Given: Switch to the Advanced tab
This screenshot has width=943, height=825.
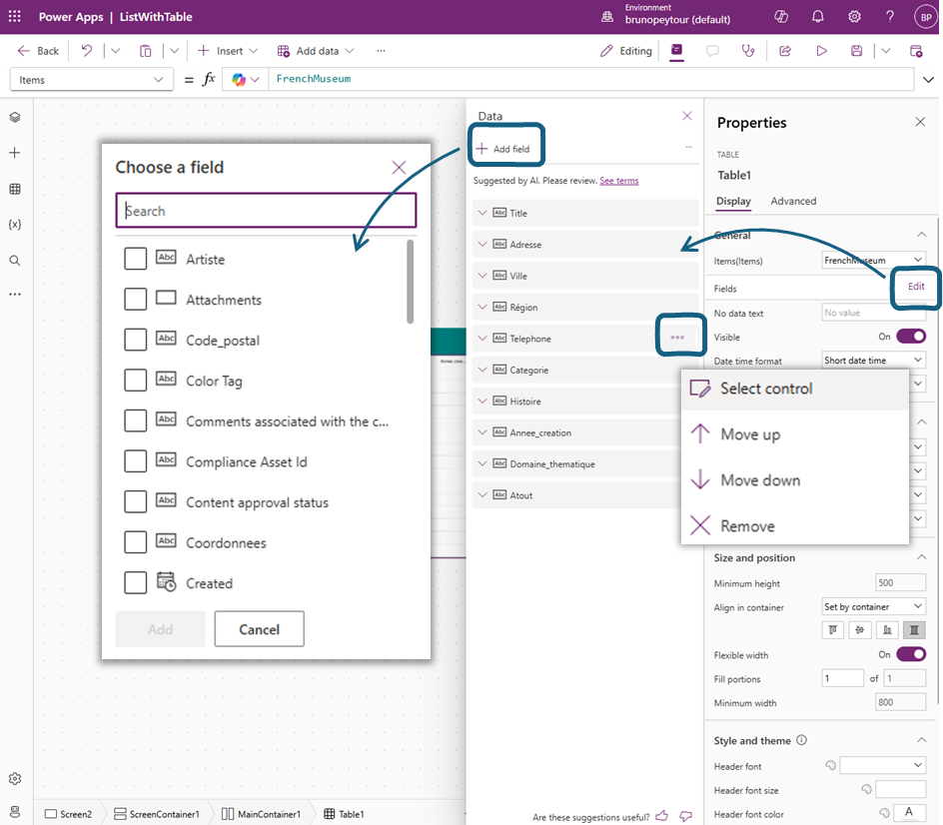Looking at the screenshot, I should (x=793, y=201).
